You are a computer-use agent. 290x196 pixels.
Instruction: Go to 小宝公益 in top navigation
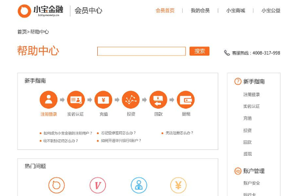[x=271, y=11]
